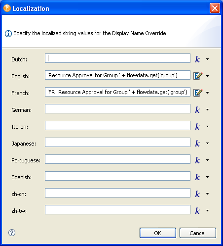Screen dimensions: 223x246
Task: Expand the dropdown arrow next to zh-cn
Action: [x=208, y=194]
